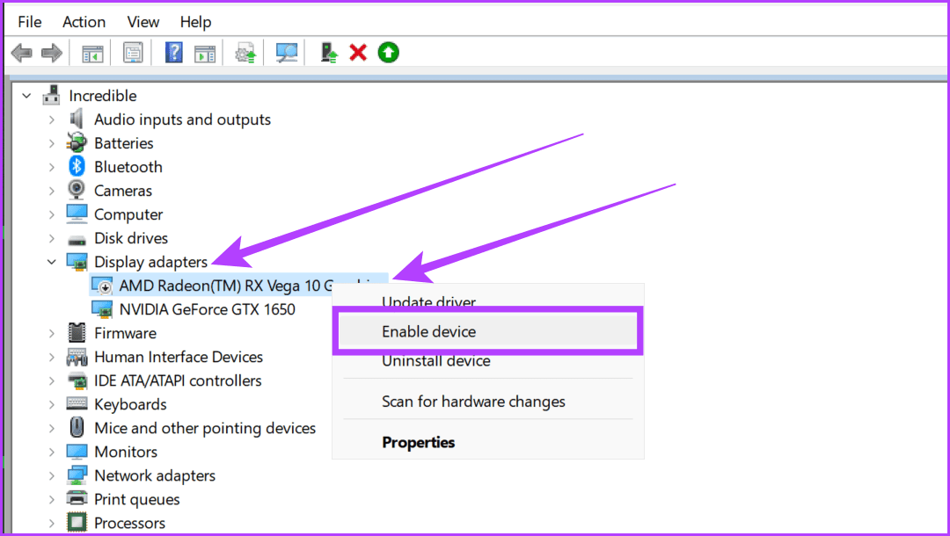Toggle the console tree via its toolbar icon

(93, 52)
